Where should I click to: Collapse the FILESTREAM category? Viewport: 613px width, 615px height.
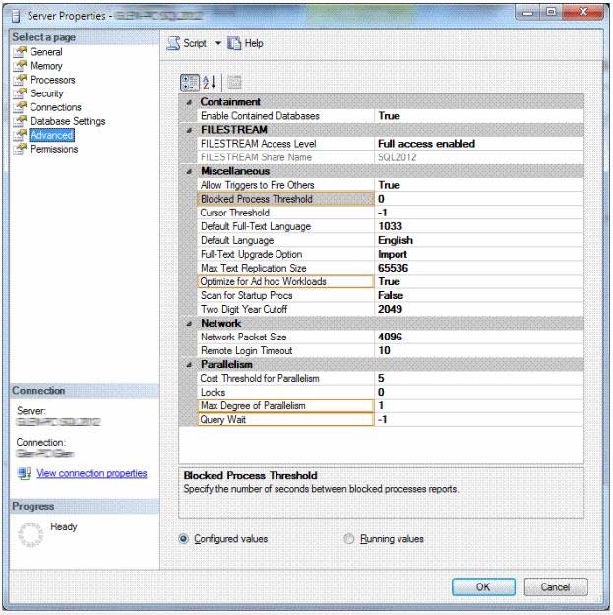click(x=190, y=130)
